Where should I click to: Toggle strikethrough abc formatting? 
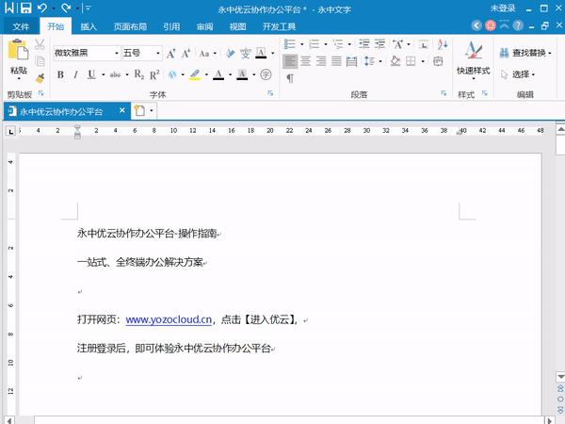[115, 74]
